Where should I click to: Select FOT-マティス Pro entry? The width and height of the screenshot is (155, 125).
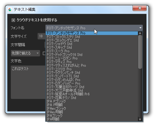click(92, 62)
